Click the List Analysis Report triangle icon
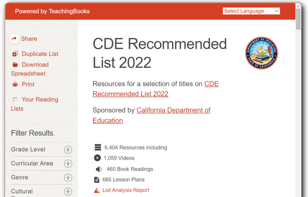Viewport: 308px width, 197px height. click(x=97, y=190)
